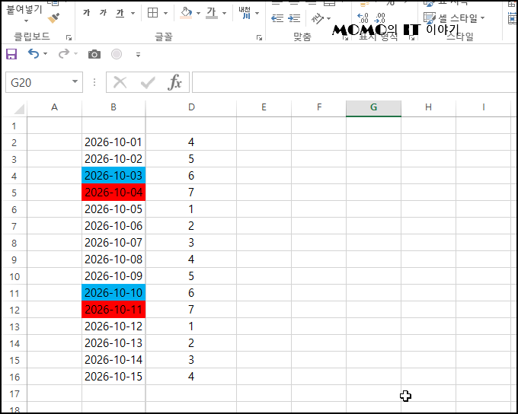Image resolution: width=518 pixels, height=414 pixels.
Task: Open the font color dropdown arrow
Action: point(224,13)
